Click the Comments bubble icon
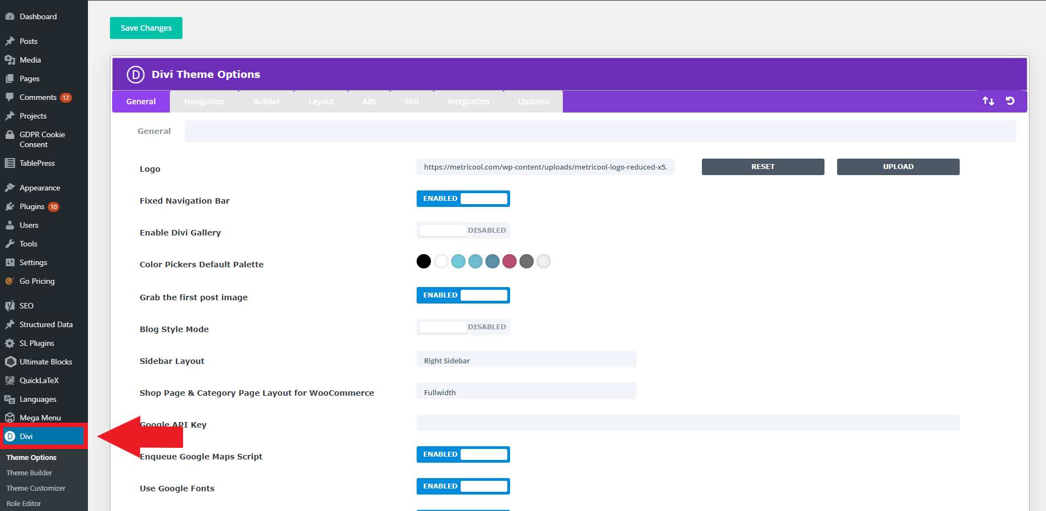Viewport: 1046px width, 511px height. point(10,97)
